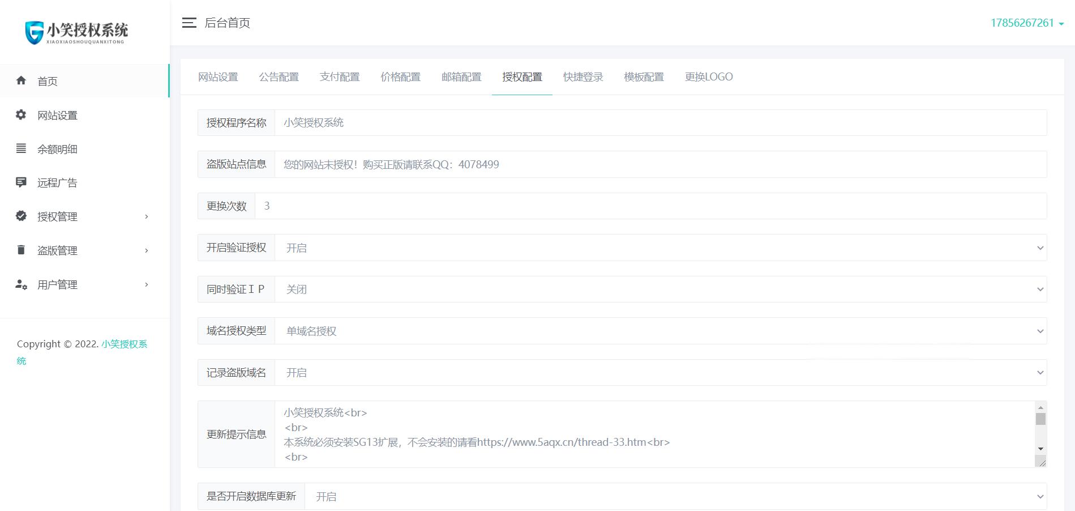Select the 授权配置 tab
The width and height of the screenshot is (1075, 511).
522,77
